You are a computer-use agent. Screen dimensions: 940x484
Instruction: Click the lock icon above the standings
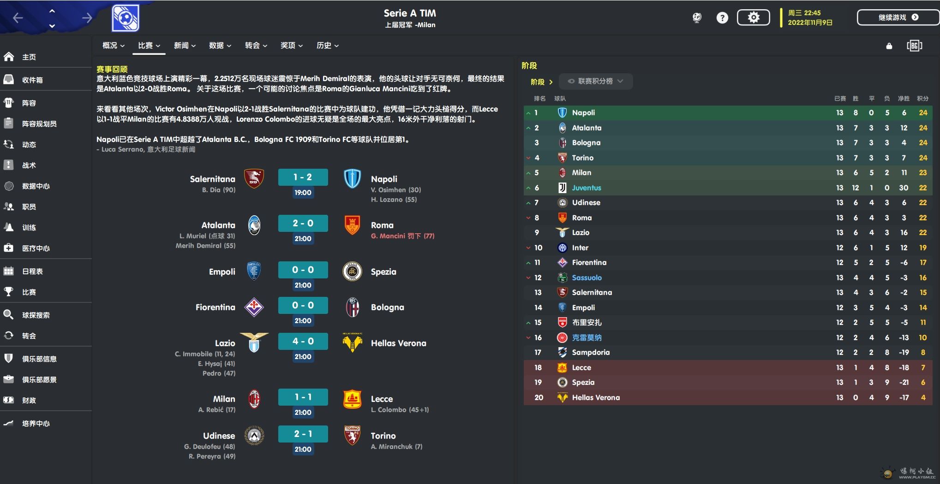click(x=889, y=46)
